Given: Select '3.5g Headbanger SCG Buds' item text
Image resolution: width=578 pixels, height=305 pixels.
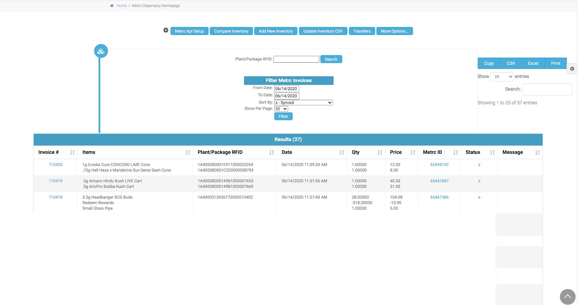Looking at the screenshot, I should pyautogui.click(x=107, y=197).
